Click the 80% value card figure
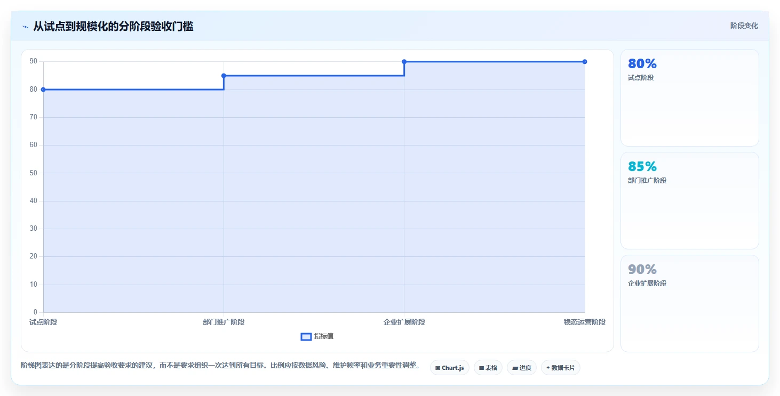The image size is (780, 396). [642, 63]
